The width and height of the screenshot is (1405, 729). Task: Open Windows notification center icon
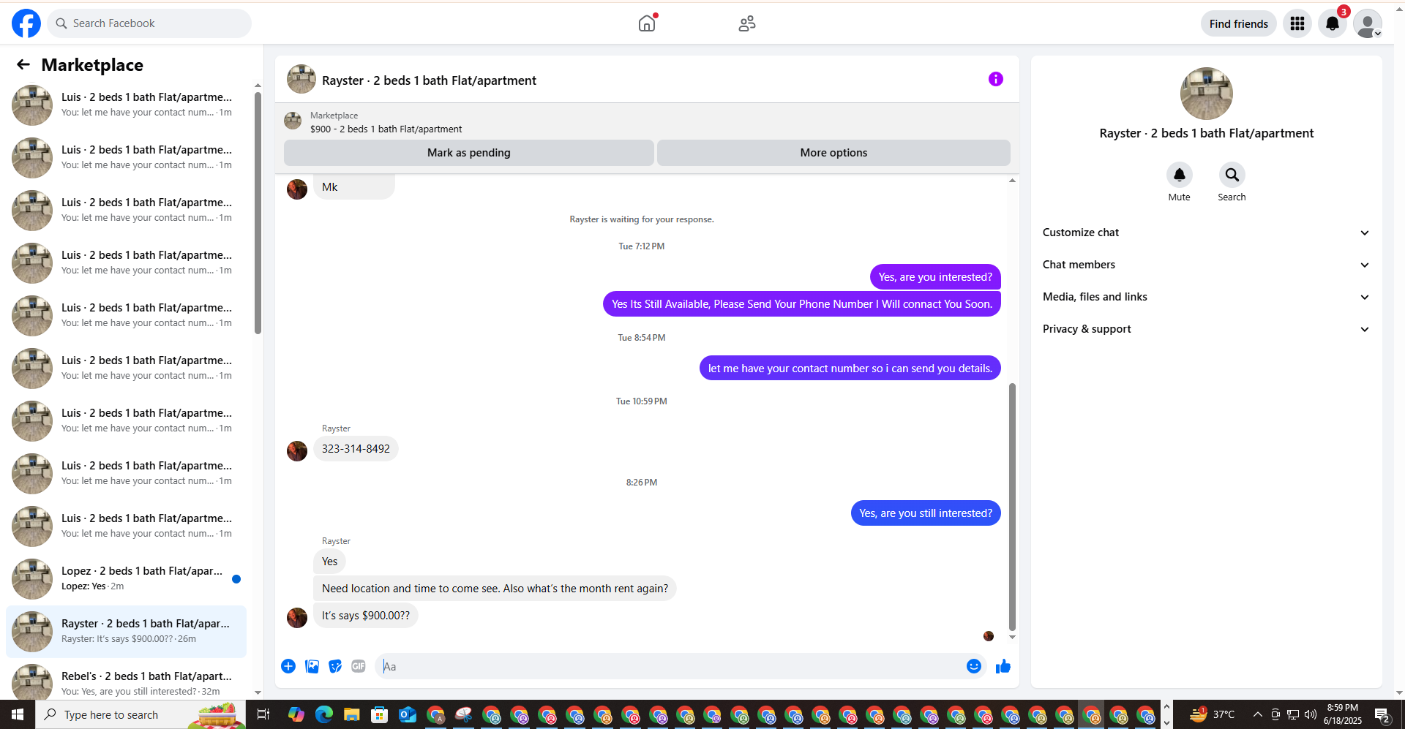coord(1382,714)
